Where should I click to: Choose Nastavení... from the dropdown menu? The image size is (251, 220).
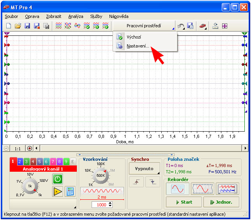click(x=138, y=46)
